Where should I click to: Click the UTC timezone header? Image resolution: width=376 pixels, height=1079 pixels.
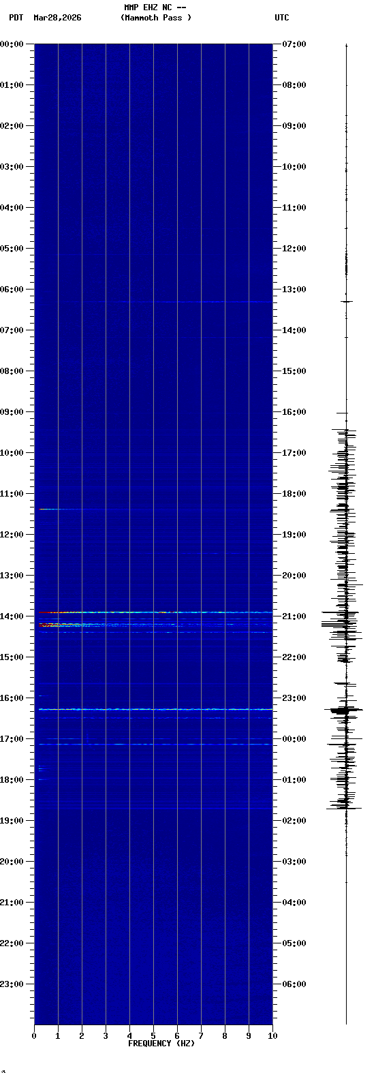(x=282, y=18)
